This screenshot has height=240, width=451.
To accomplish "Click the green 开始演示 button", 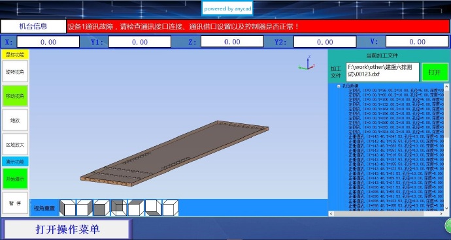I will coord(15,179).
